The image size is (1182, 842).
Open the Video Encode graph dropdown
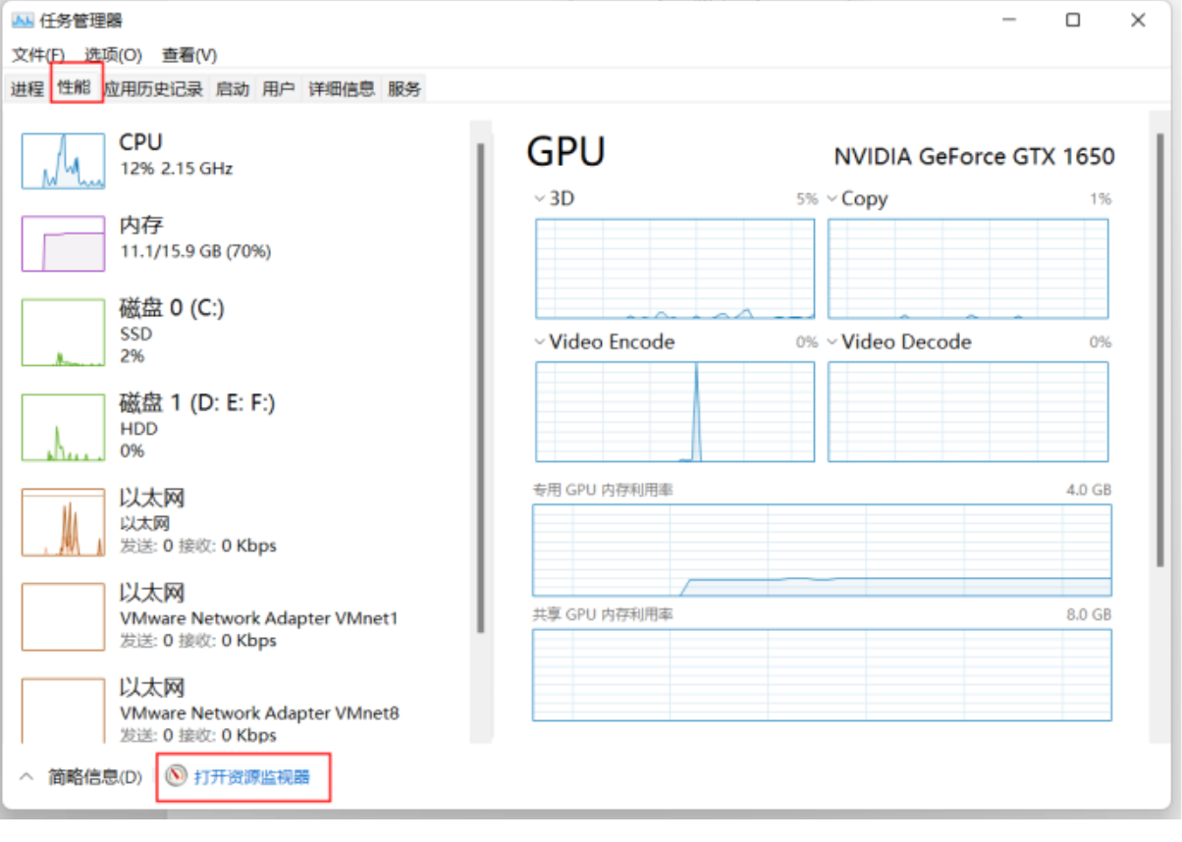pyautogui.click(x=540, y=342)
